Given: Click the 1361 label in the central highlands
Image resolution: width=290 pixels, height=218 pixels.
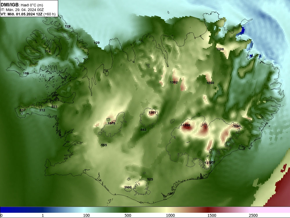Looking at the screenshot, I should pyautogui.click(x=152, y=112).
